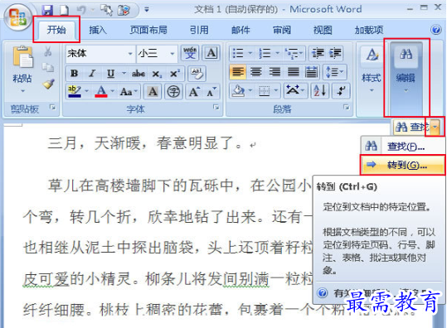
Task: Grow font size with large A
Action: (x=194, y=91)
